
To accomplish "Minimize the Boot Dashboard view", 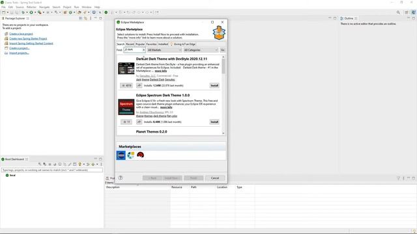I will point(96,159).
